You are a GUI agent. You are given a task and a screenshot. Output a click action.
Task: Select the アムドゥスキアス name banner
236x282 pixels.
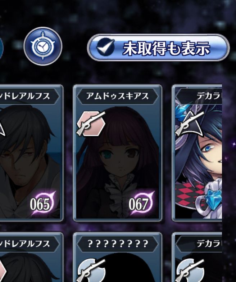coord(118,96)
